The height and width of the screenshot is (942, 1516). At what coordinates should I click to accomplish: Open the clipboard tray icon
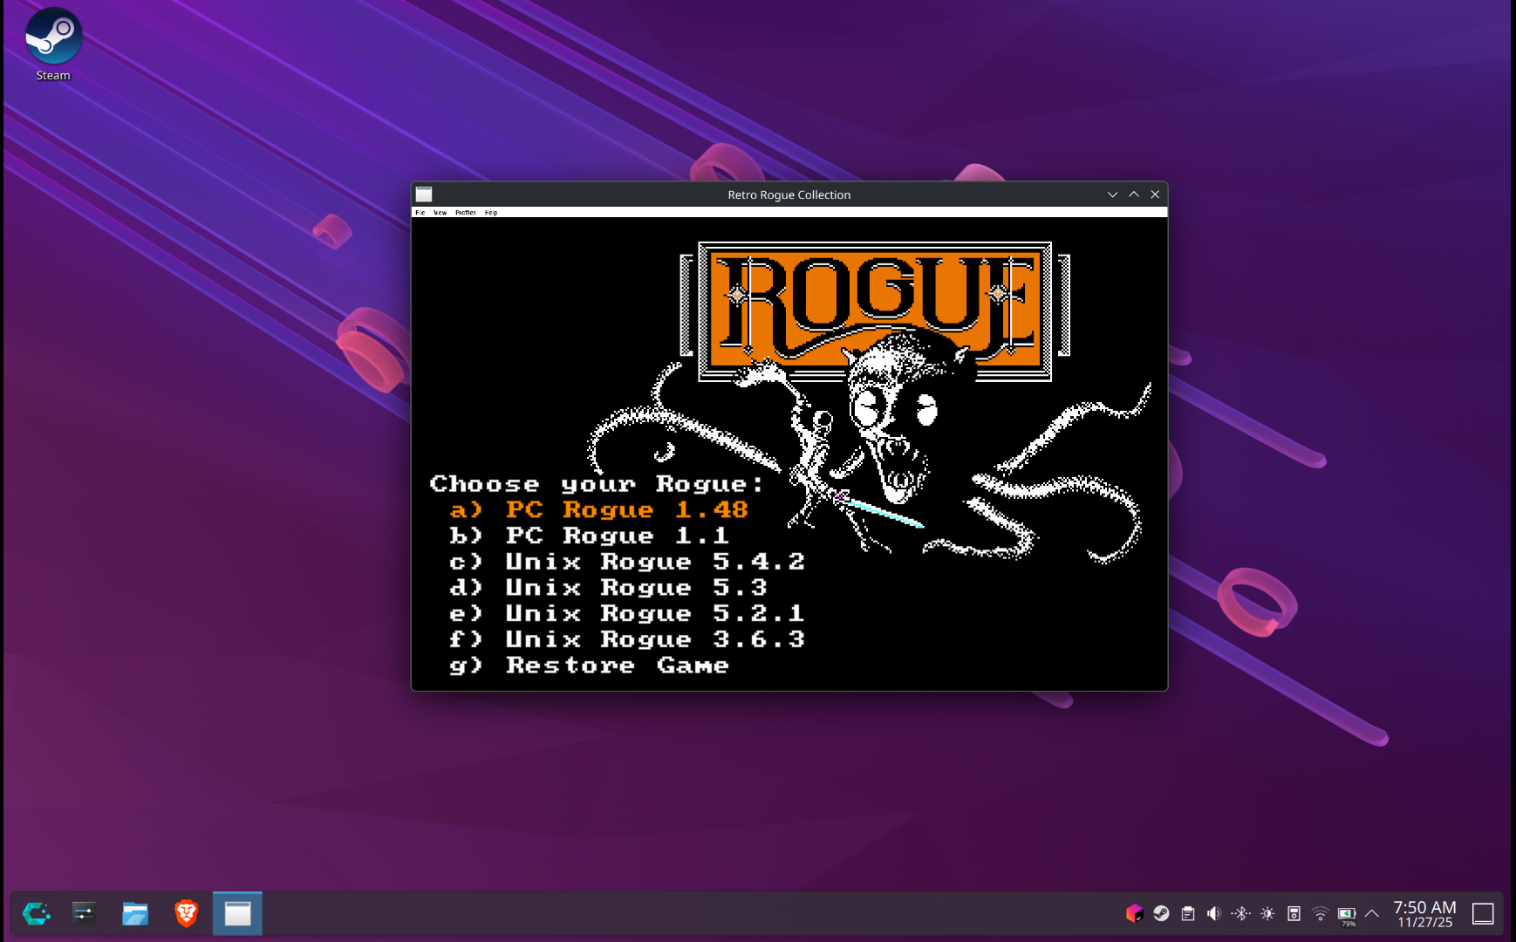[1188, 913]
